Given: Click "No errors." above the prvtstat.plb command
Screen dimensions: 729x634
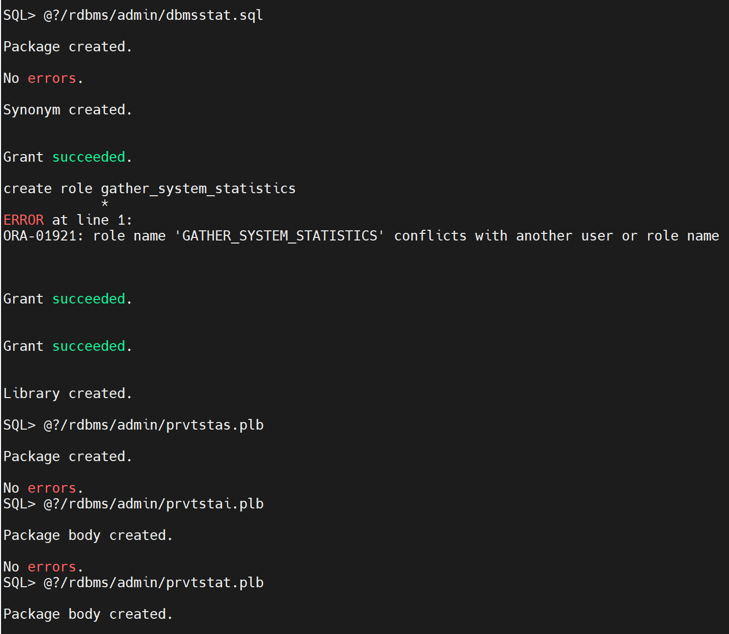Looking at the screenshot, I should pos(43,567).
